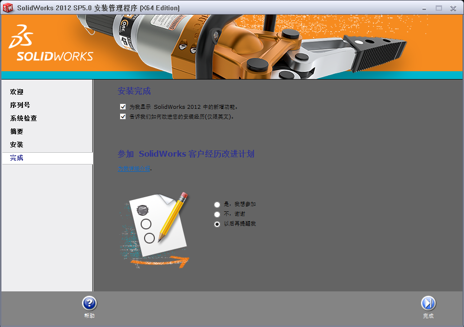
Task: Select the '是，我想参加' radio button
Action: pyautogui.click(x=217, y=204)
